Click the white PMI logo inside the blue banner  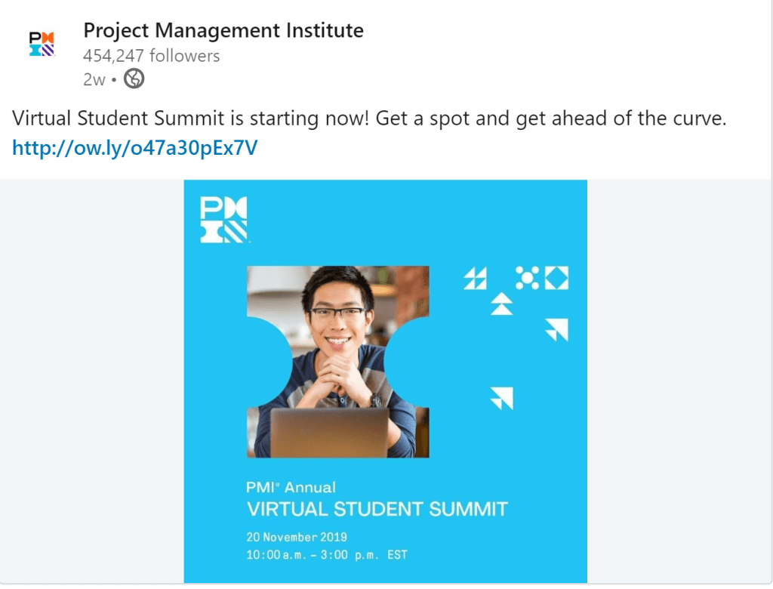[x=224, y=220]
